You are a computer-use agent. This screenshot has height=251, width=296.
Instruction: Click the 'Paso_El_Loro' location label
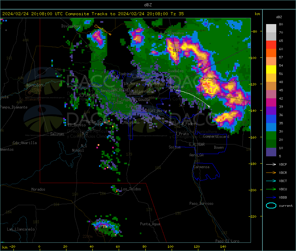[x=227, y=241]
